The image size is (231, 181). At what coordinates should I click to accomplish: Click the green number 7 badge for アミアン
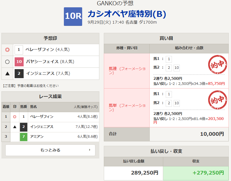[24, 137]
